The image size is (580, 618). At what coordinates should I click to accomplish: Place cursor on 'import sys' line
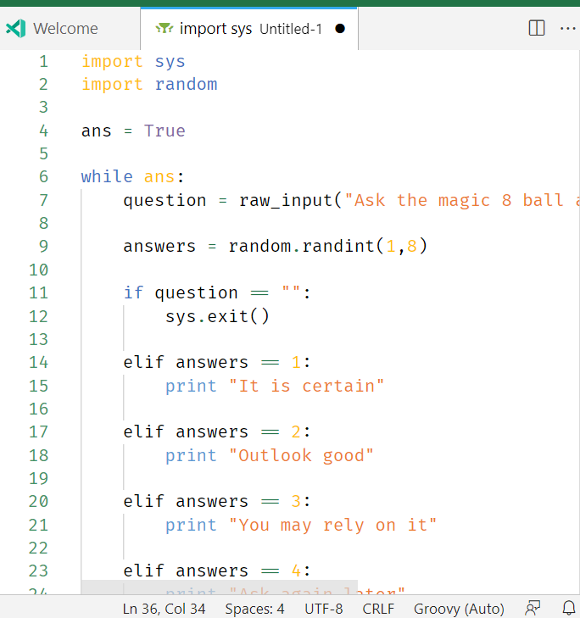[x=133, y=62]
